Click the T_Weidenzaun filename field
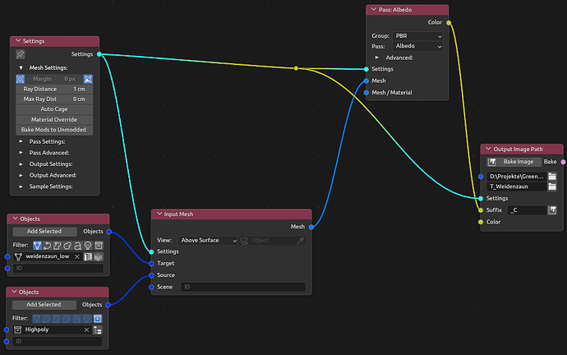The height and width of the screenshot is (355, 567). tap(517, 187)
